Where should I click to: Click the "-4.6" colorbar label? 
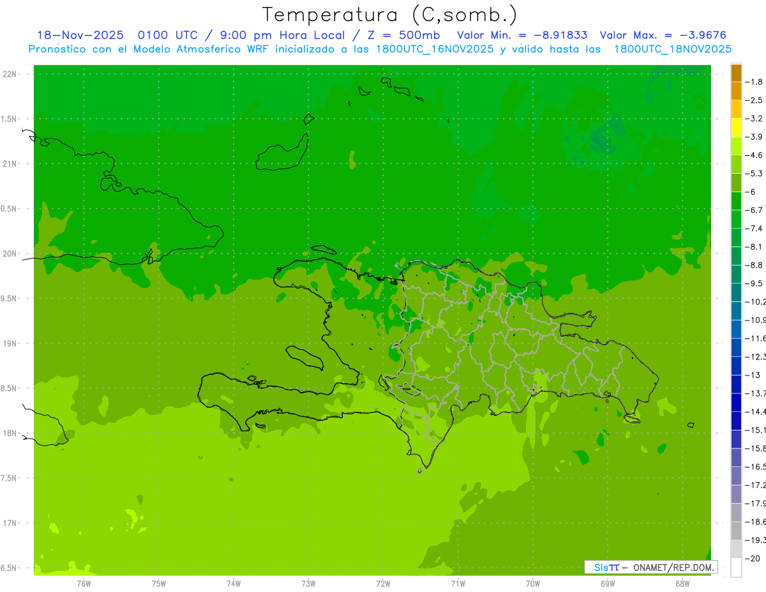coord(755,155)
